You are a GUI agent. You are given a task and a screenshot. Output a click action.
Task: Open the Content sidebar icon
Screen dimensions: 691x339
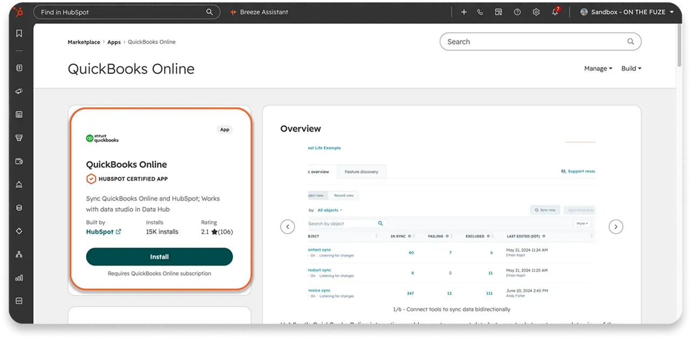(19, 114)
